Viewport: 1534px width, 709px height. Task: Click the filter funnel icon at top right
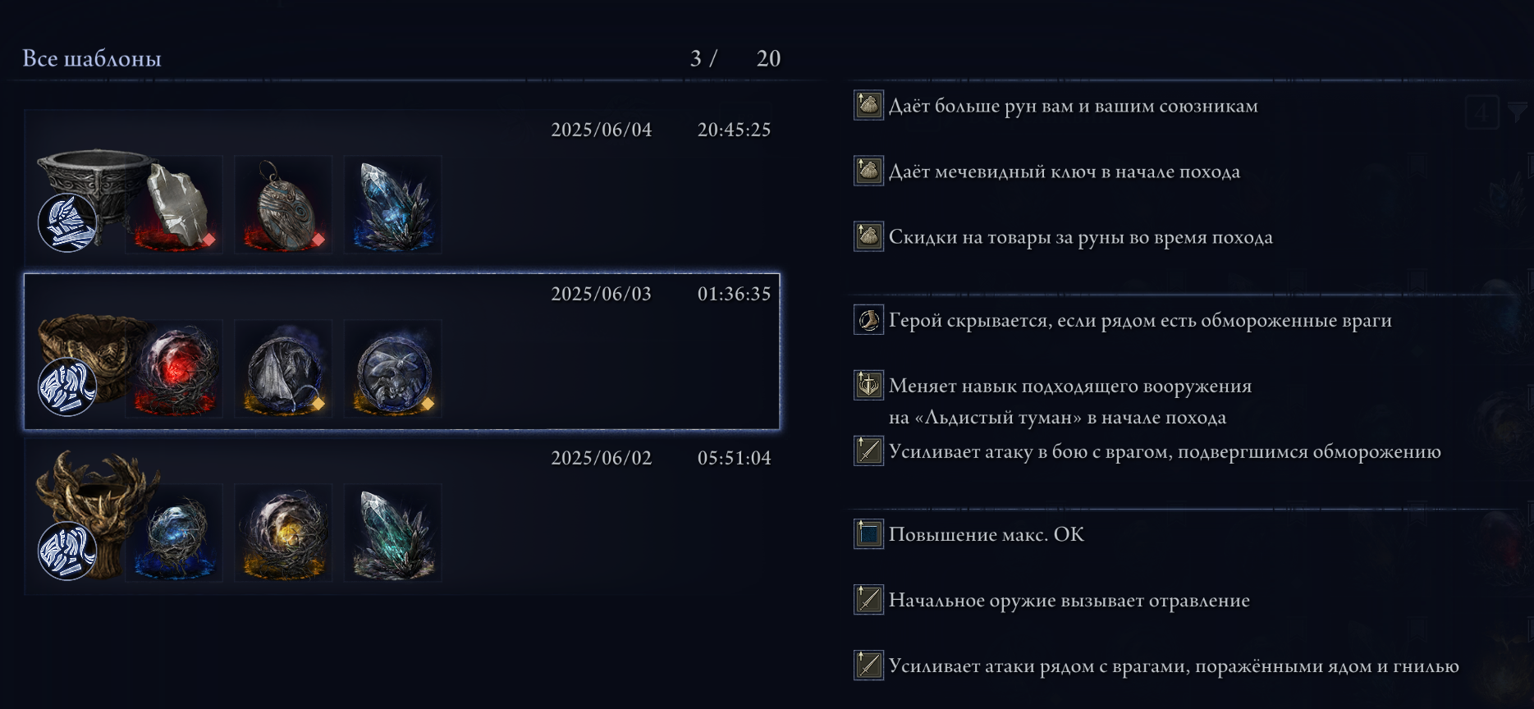pyautogui.click(x=1519, y=112)
